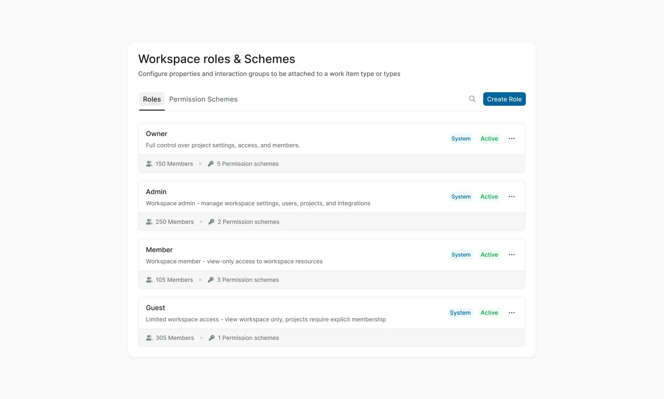
Task: Click the 2 Permission schemes label
Action: point(248,222)
